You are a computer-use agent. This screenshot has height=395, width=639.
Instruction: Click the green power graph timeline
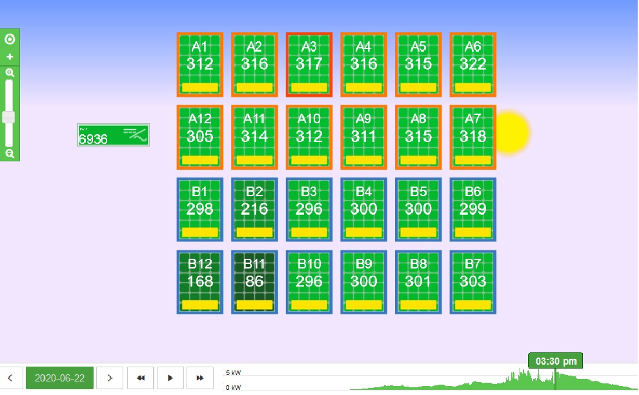(x=452, y=382)
